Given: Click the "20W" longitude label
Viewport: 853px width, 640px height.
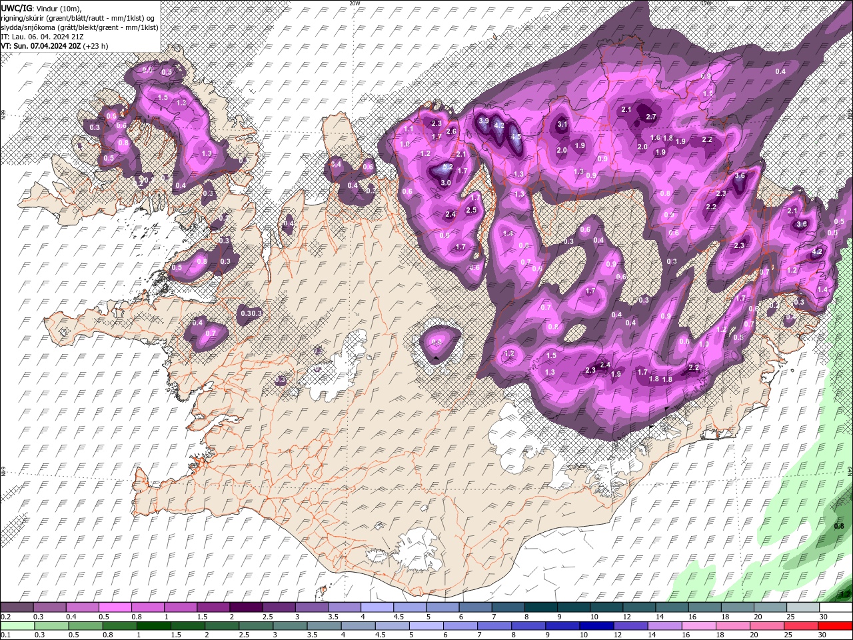Looking at the screenshot, I should pos(354,3).
